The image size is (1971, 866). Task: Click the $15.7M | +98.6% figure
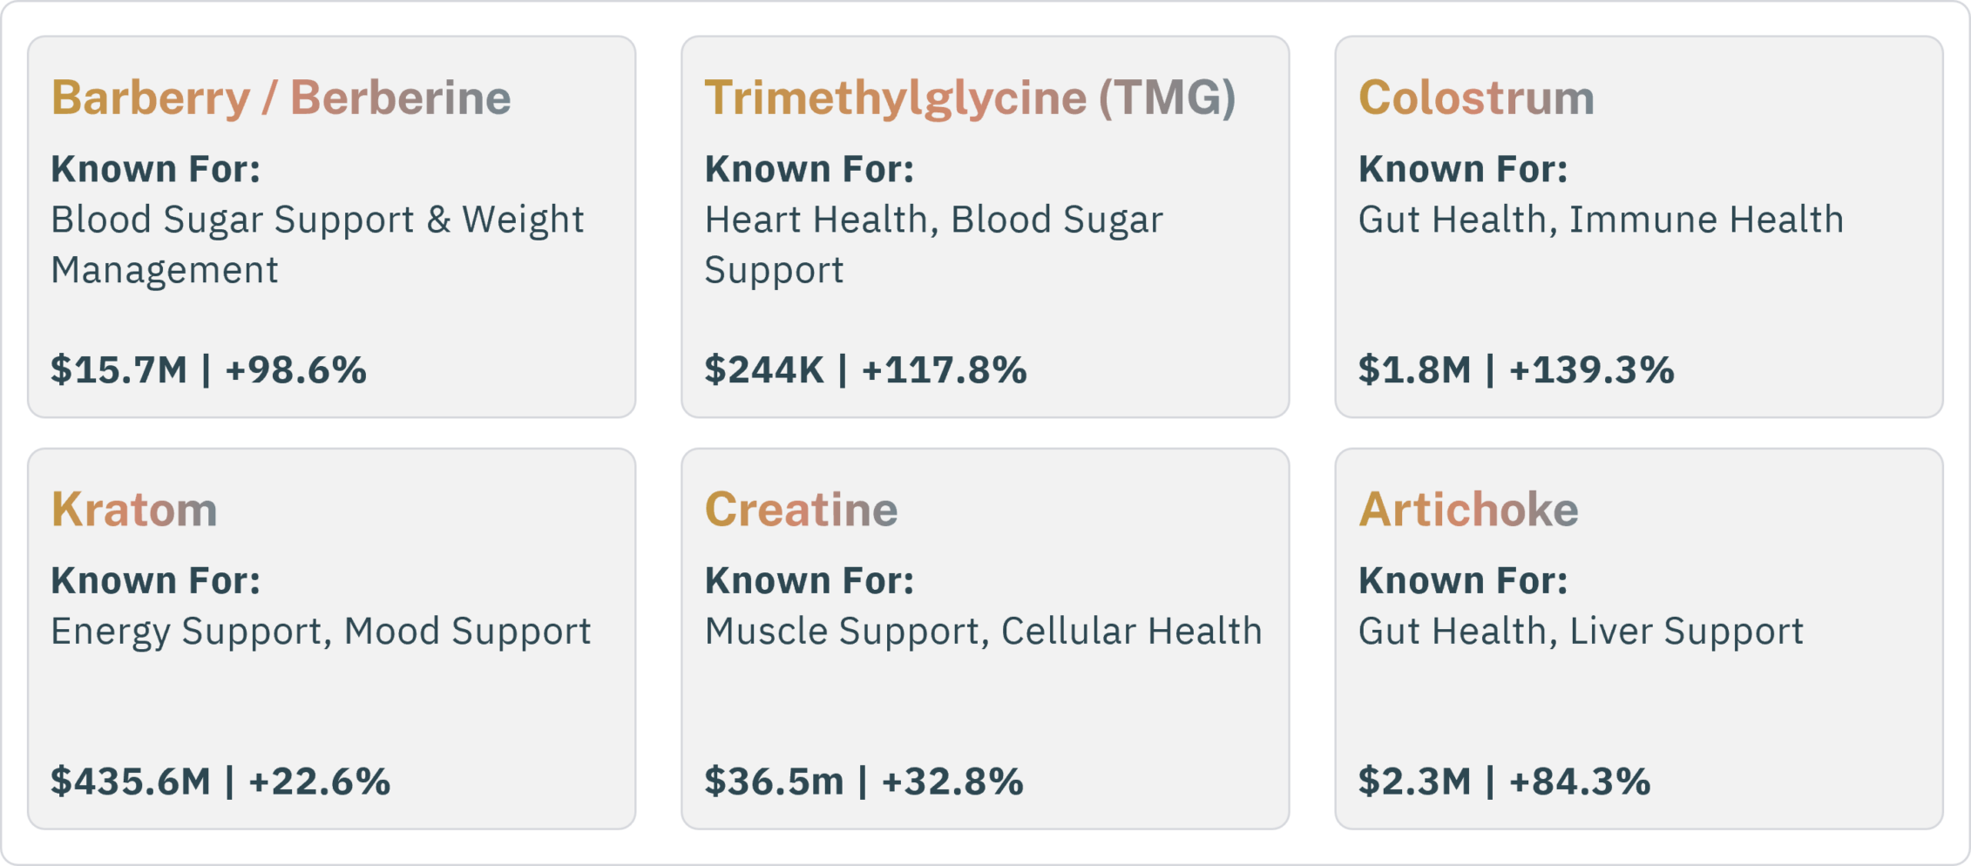point(208,370)
